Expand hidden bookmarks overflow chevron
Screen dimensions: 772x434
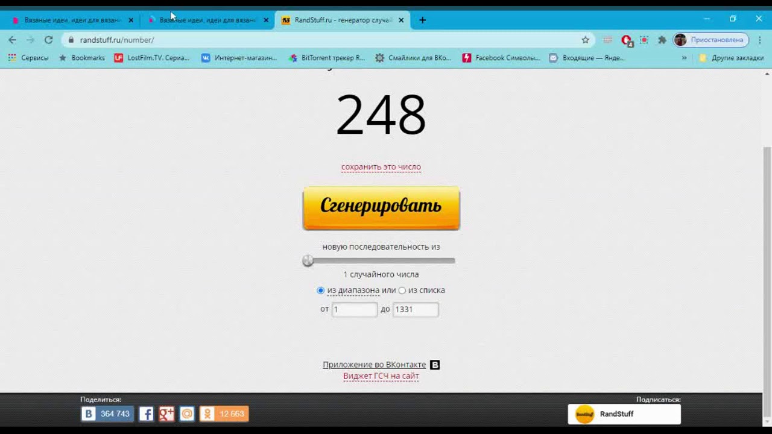coord(684,58)
